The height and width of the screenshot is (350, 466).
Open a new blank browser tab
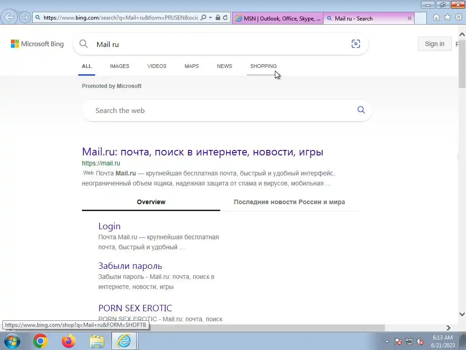pyautogui.click(x=420, y=18)
